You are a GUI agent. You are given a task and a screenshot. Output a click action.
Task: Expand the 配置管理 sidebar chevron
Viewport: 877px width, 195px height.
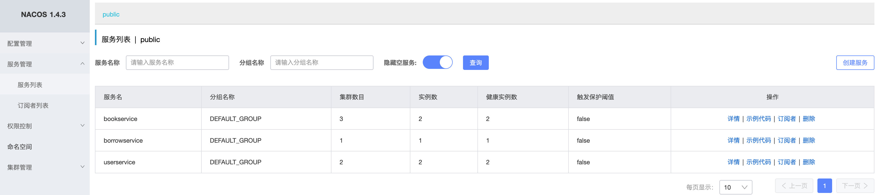[82, 43]
